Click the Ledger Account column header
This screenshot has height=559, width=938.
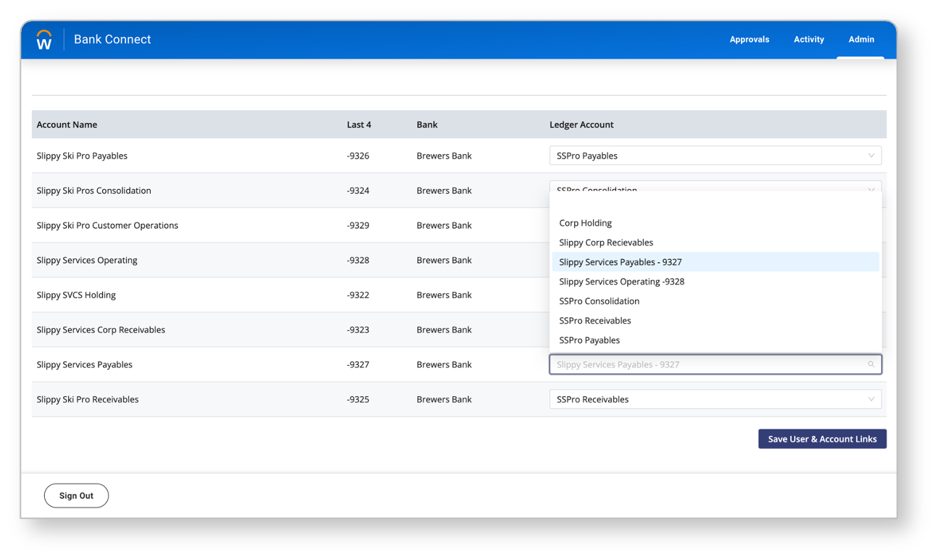pyautogui.click(x=581, y=125)
